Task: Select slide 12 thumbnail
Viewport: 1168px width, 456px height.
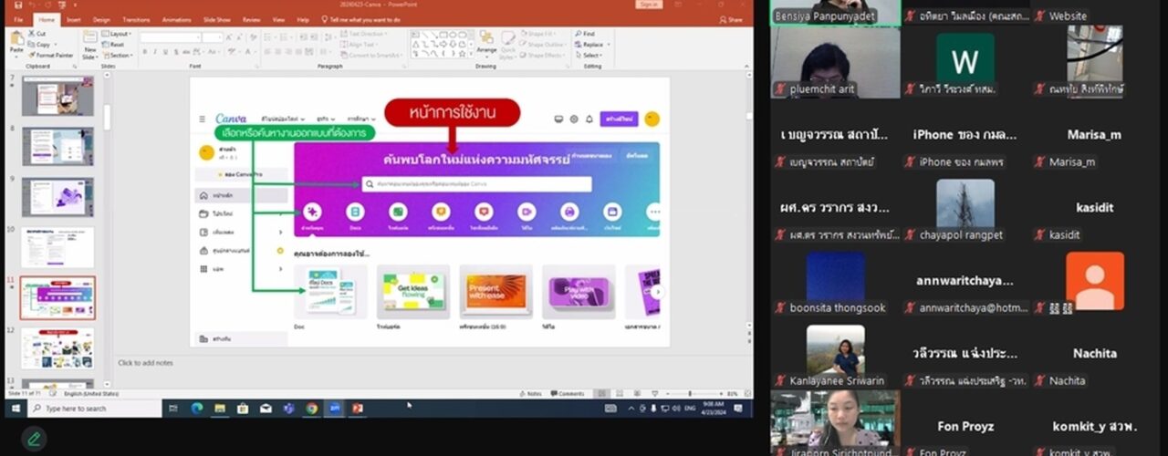Action: point(57,347)
